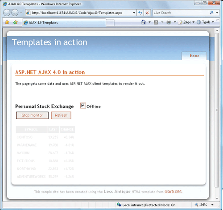Expand the address bar history dropdown
Image resolution: width=223 pixels, height=210 pixels.
click(x=134, y=13)
